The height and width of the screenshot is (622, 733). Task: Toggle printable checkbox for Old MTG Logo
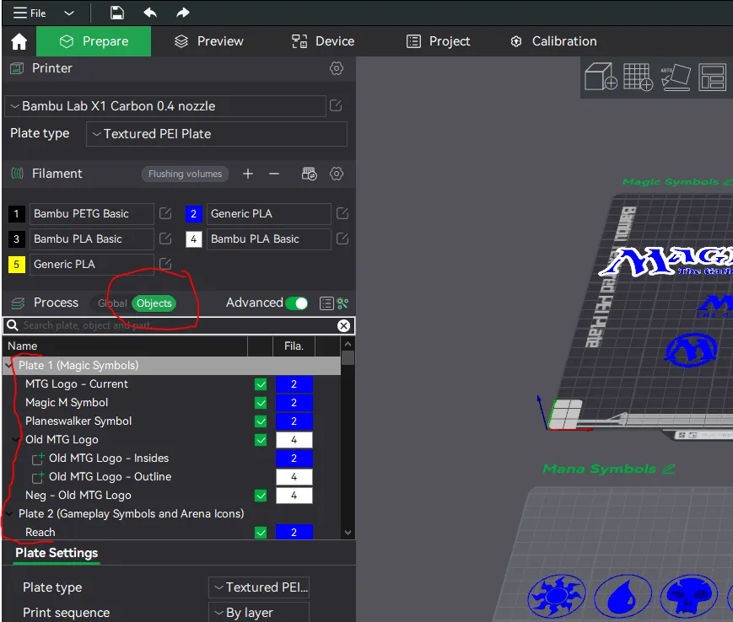(x=261, y=440)
